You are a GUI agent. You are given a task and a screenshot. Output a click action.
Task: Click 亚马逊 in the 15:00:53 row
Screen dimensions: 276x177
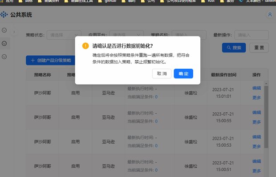click(x=108, y=142)
